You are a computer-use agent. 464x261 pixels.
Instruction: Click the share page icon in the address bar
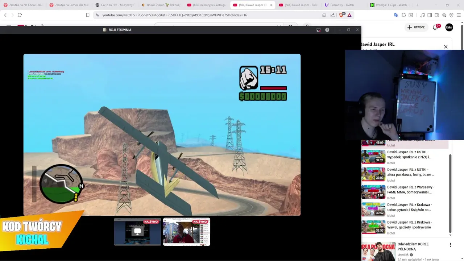click(332, 15)
